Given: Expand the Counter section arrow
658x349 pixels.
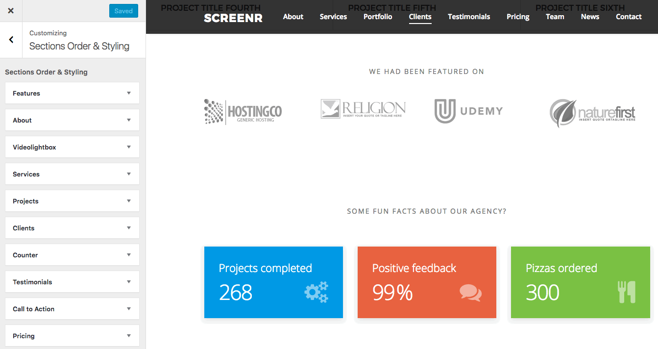Looking at the screenshot, I should (129, 255).
